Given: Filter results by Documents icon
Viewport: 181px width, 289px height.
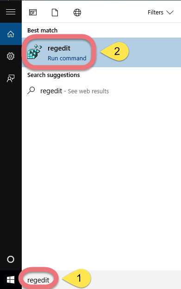Looking at the screenshot, I should [x=55, y=13].
